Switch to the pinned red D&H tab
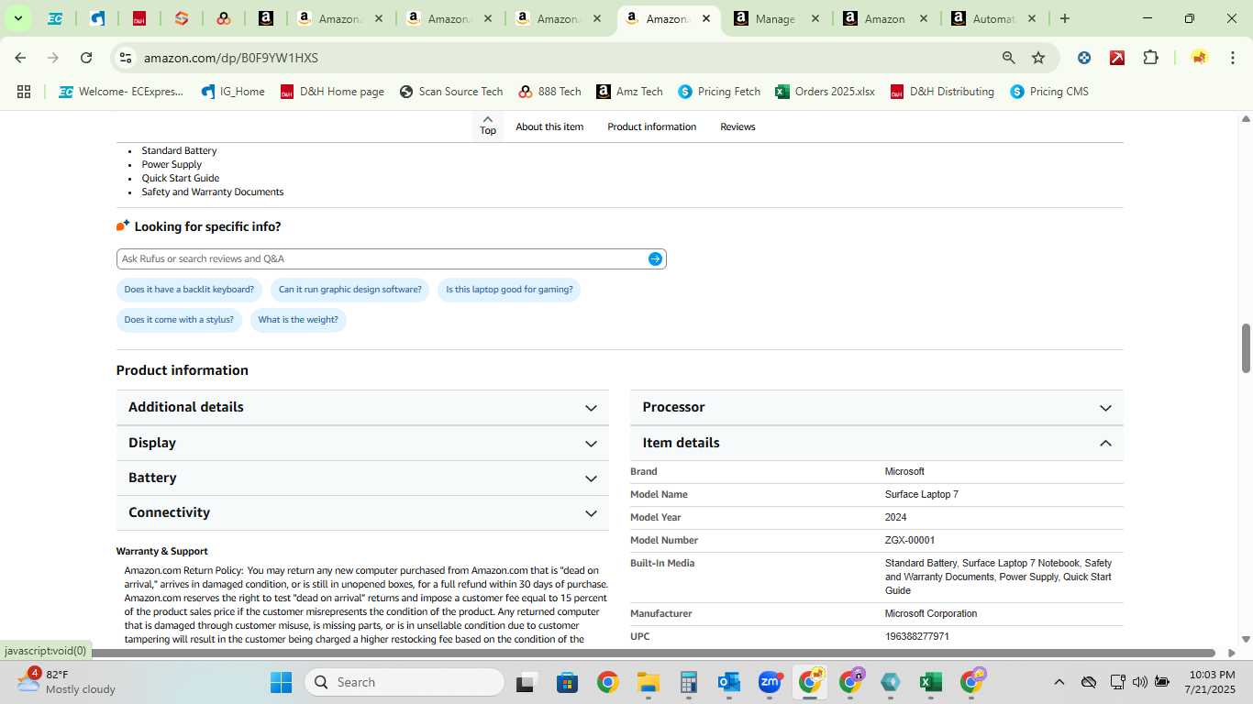Screen dimensions: 1253x704 pos(139,18)
